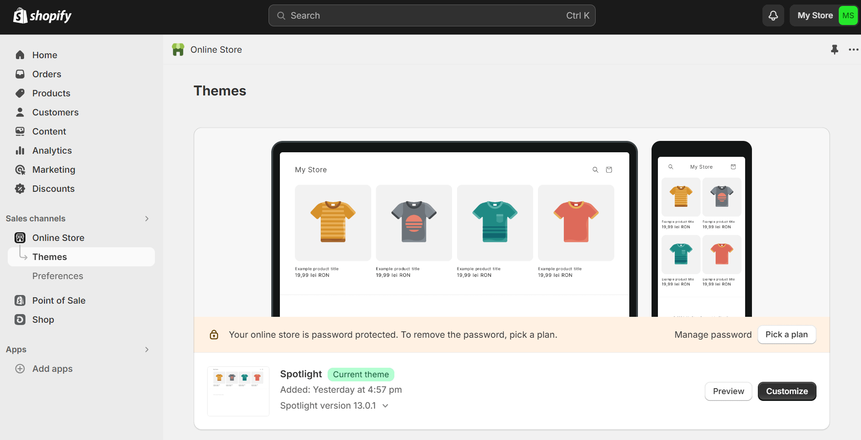Expand the Apps section chevron
Image resolution: width=861 pixels, height=440 pixels.
[146, 349]
